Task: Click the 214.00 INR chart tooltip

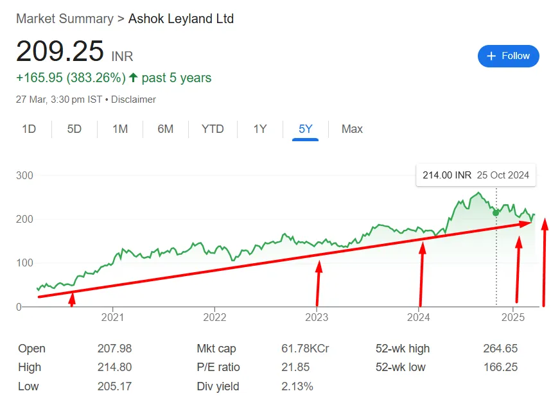Action: pos(475,175)
